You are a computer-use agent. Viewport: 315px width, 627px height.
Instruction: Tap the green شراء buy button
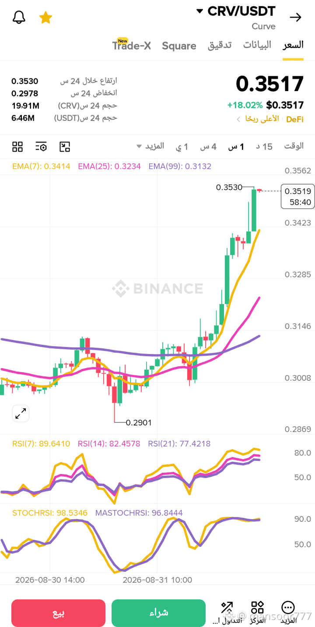pos(158,613)
